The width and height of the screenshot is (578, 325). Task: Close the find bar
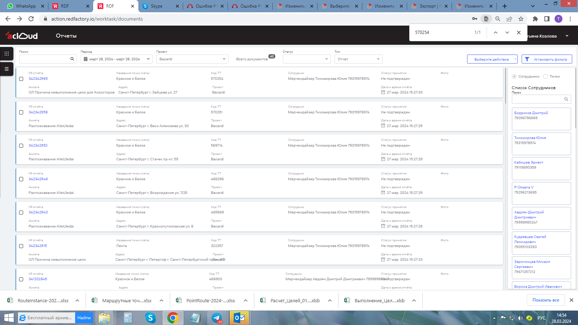coord(519,32)
